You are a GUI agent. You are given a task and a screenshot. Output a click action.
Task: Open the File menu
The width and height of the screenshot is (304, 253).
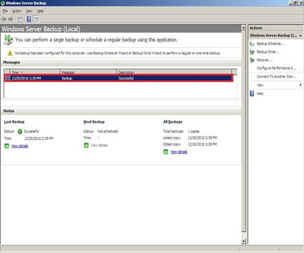tap(5, 11)
